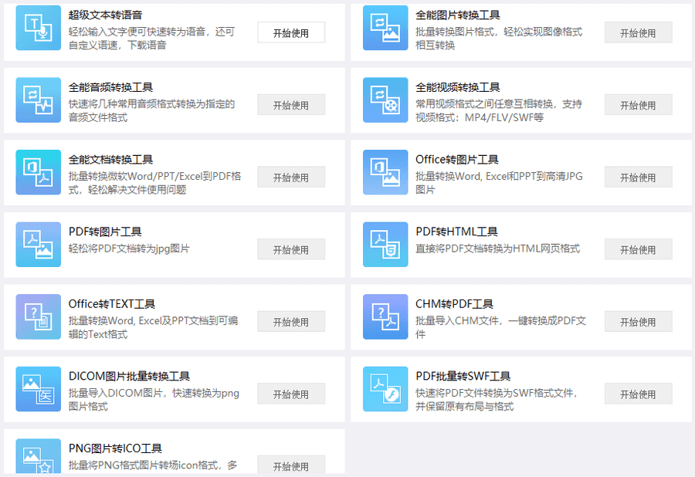Image resolution: width=695 pixels, height=477 pixels.
Task: Start Office转TEXT工具 with 开始使用
Action: [x=291, y=322]
